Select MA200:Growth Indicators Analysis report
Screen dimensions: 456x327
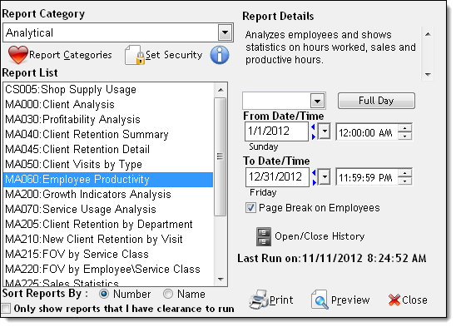pos(108,195)
